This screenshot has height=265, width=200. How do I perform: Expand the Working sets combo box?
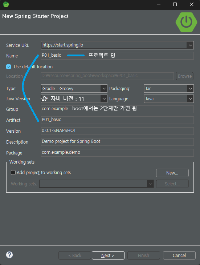click(97, 184)
